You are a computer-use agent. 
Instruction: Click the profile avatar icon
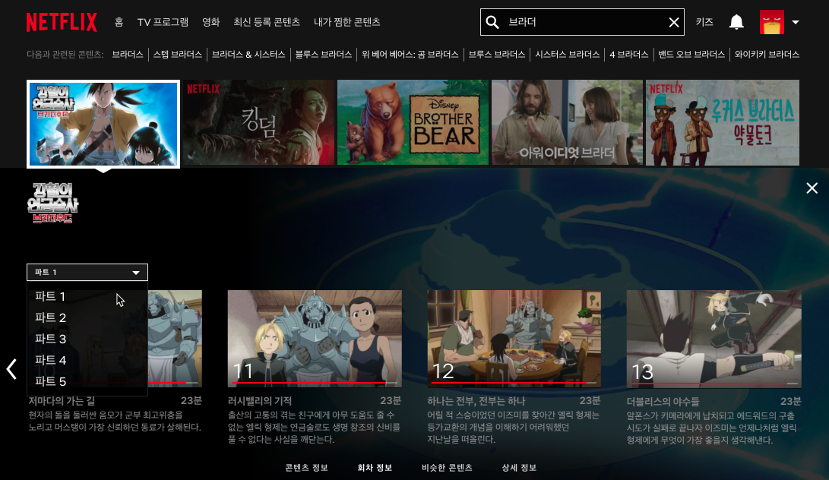771,22
